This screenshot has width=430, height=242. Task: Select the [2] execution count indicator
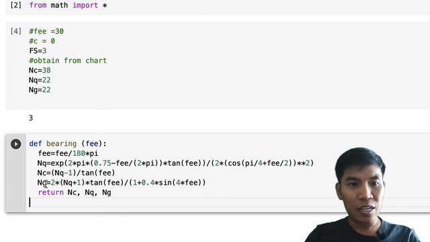point(15,5)
